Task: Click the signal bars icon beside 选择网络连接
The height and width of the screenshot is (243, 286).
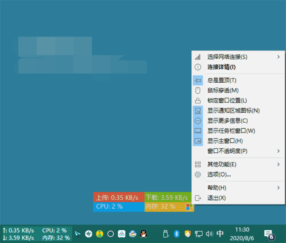Action: pyautogui.click(x=198, y=57)
